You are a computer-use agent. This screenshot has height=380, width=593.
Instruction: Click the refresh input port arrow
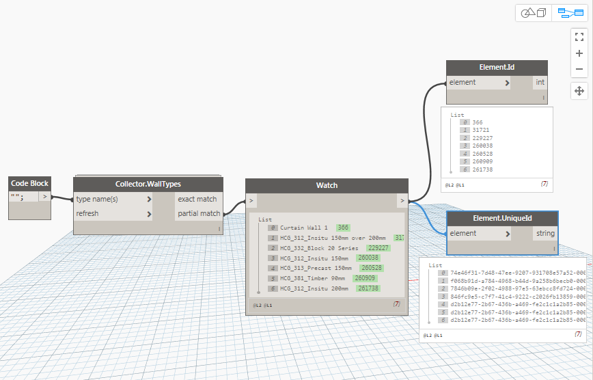pyautogui.click(x=149, y=214)
